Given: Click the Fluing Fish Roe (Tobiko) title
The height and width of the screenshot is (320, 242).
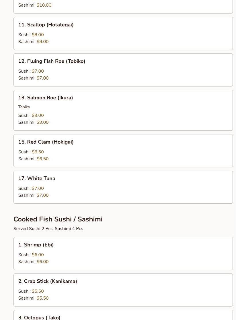Looking at the screenshot, I should coord(52,61).
